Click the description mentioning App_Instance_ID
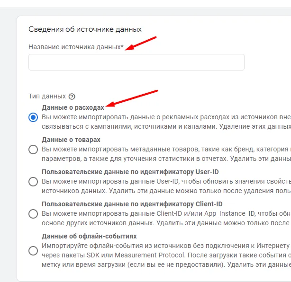291x282 pixels. click(x=166, y=218)
